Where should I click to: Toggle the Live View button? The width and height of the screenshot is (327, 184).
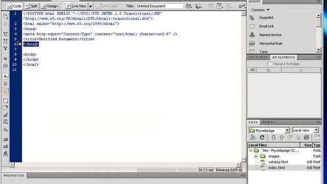coord(76,6)
